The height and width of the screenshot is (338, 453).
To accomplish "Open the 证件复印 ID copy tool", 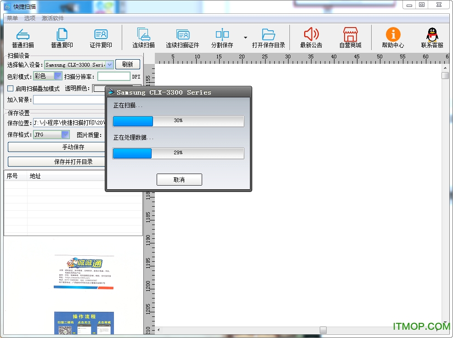I will click(x=101, y=38).
